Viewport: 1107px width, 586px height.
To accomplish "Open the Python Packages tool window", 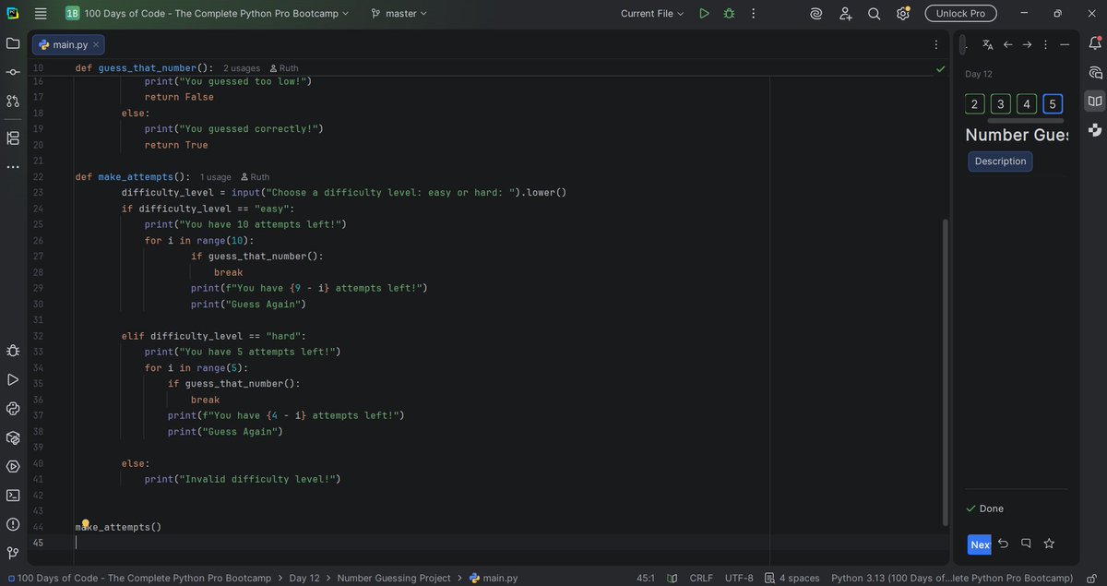I will pyautogui.click(x=13, y=437).
